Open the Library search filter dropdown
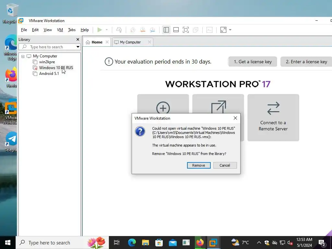Image resolution: width=332 pixels, height=249 pixels. 78,47
